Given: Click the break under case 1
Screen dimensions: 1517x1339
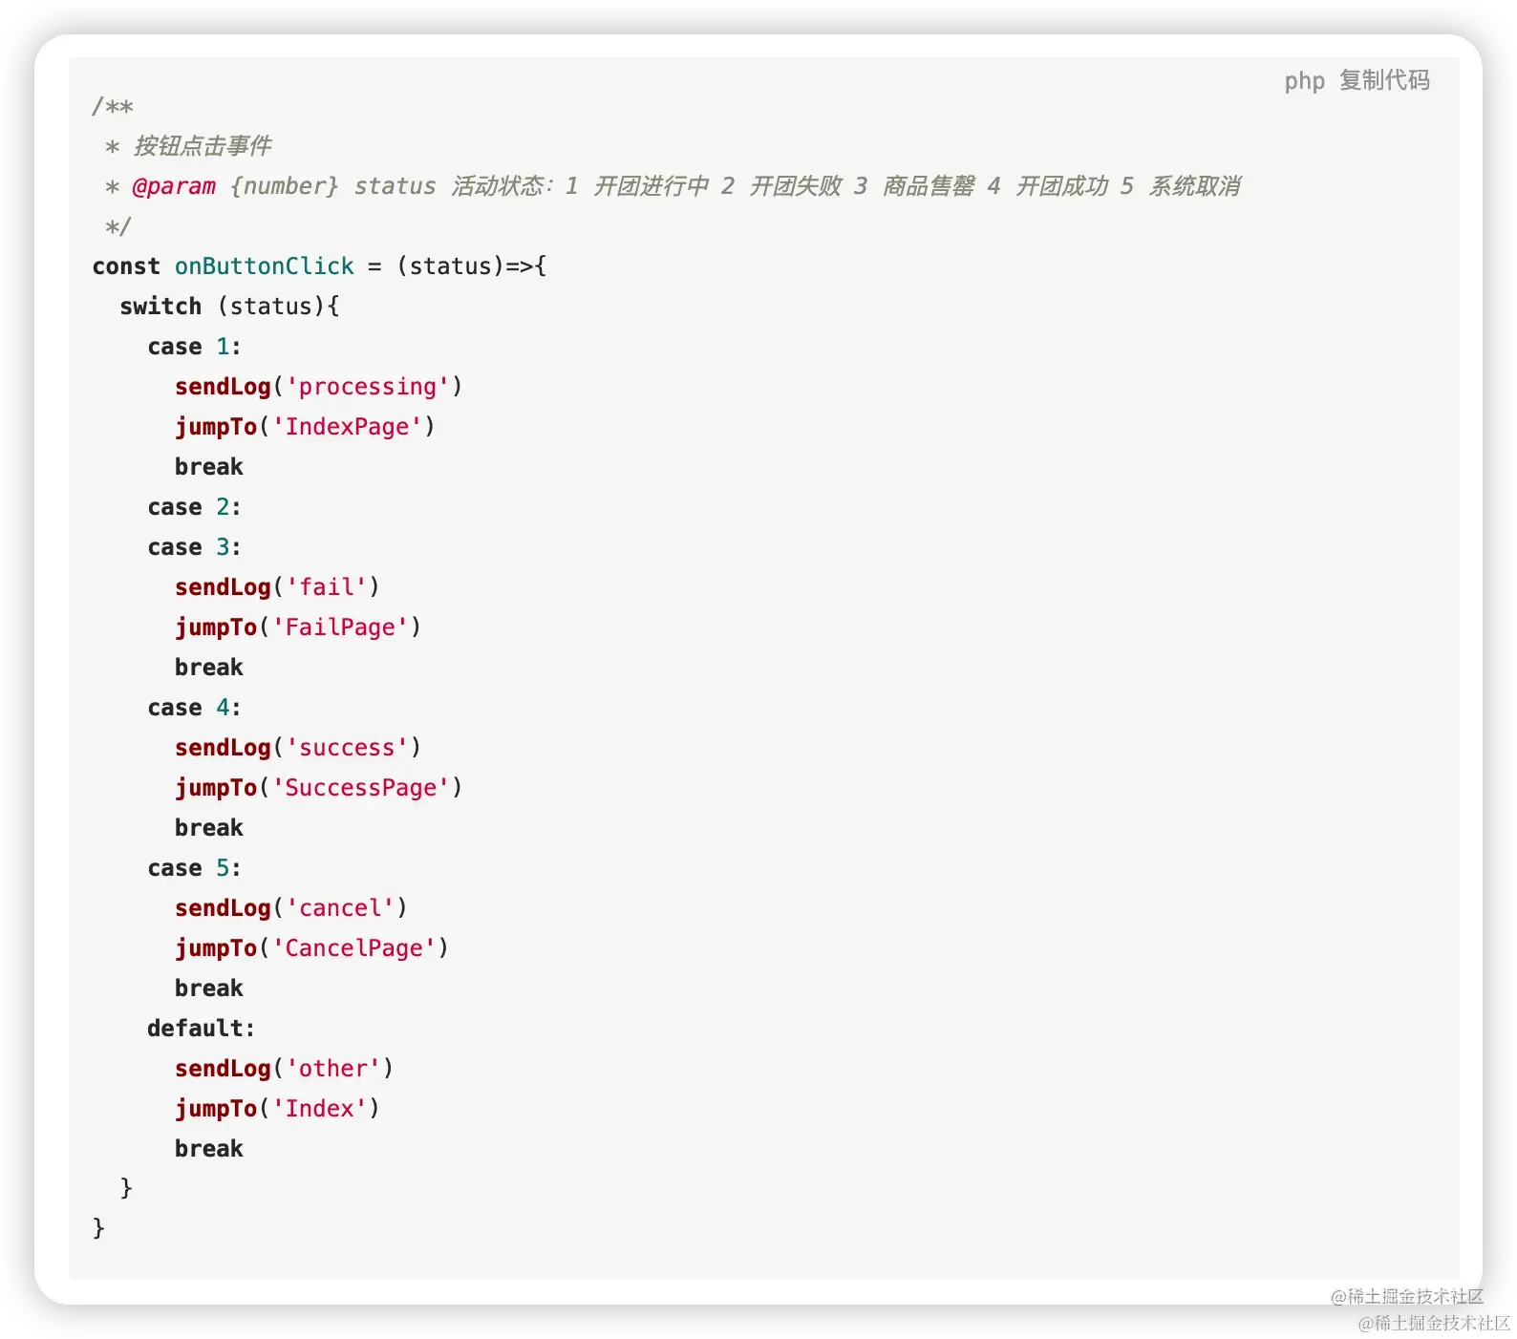Looking at the screenshot, I should point(209,467).
